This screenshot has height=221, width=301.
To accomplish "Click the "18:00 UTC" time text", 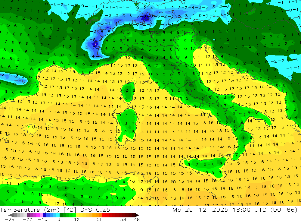I will [250, 210].
